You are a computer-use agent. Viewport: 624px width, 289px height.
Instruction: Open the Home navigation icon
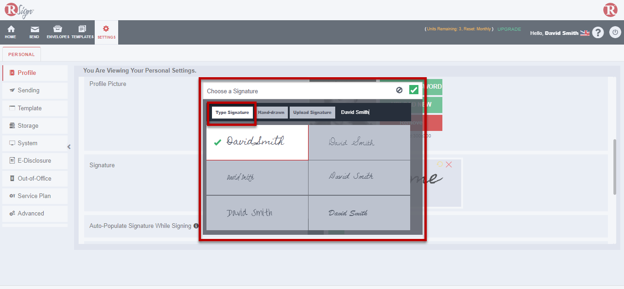[10, 32]
